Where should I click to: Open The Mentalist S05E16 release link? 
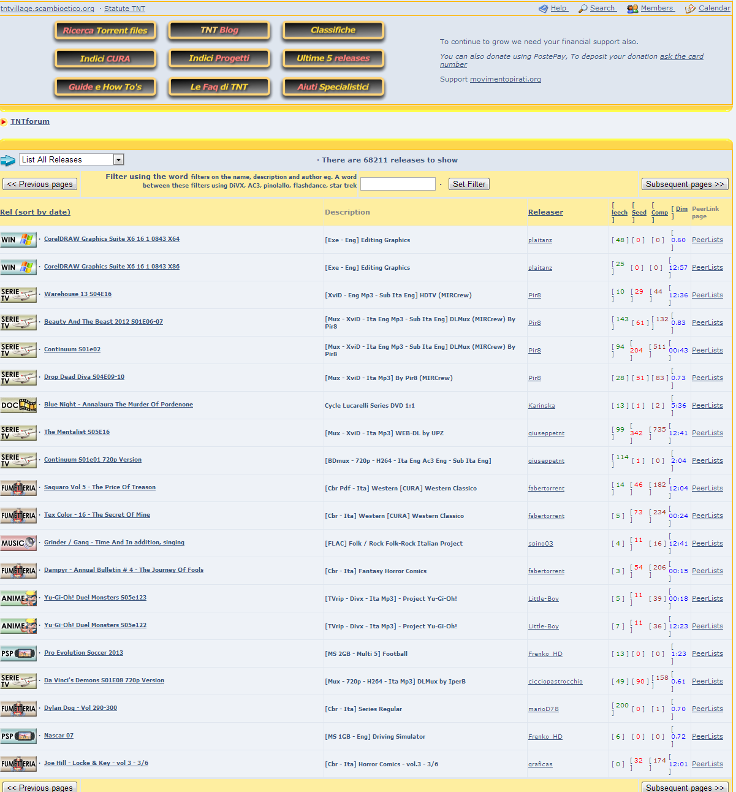pos(77,432)
